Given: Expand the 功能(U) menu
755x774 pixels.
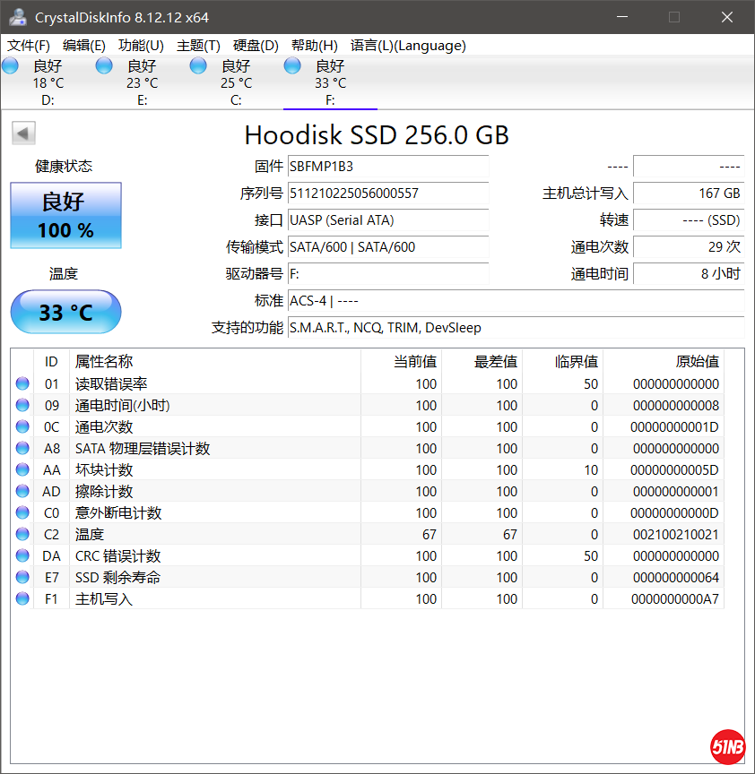Looking at the screenshot, I should click(141, 46).
